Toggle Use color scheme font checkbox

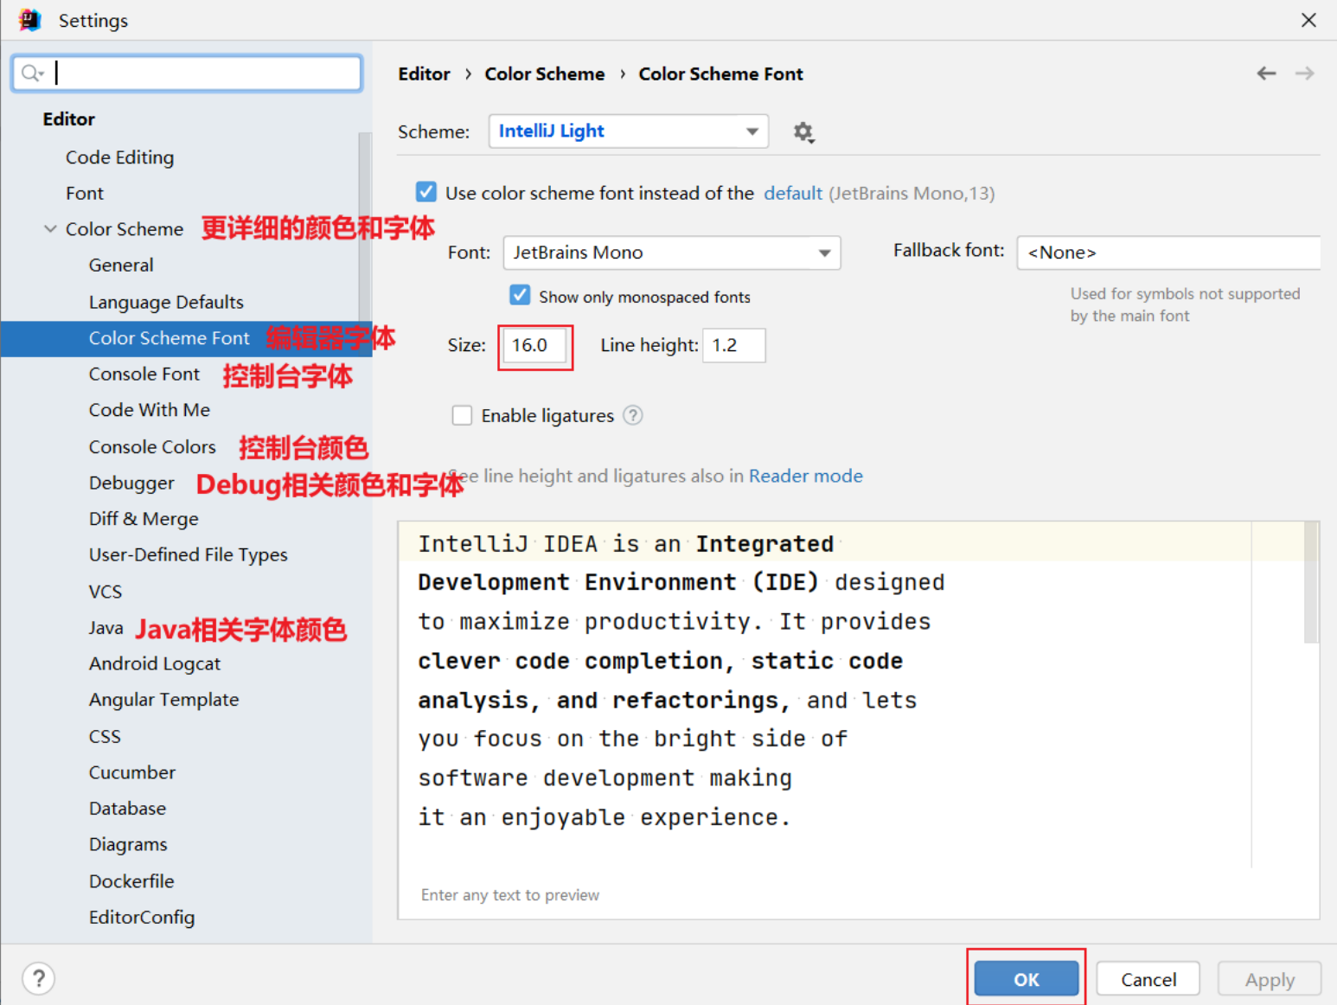pos(425,192)
